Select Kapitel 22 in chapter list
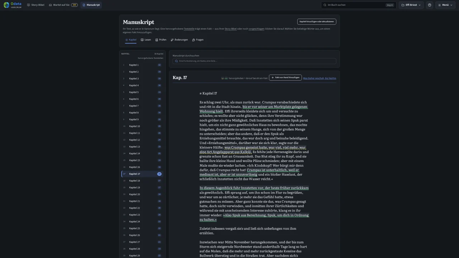 pyautogui.click(x=142, y=208)
